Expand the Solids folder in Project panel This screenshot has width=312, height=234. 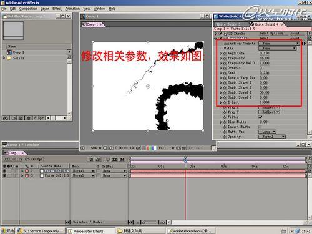pyautogui.click(x=4, y=58)
